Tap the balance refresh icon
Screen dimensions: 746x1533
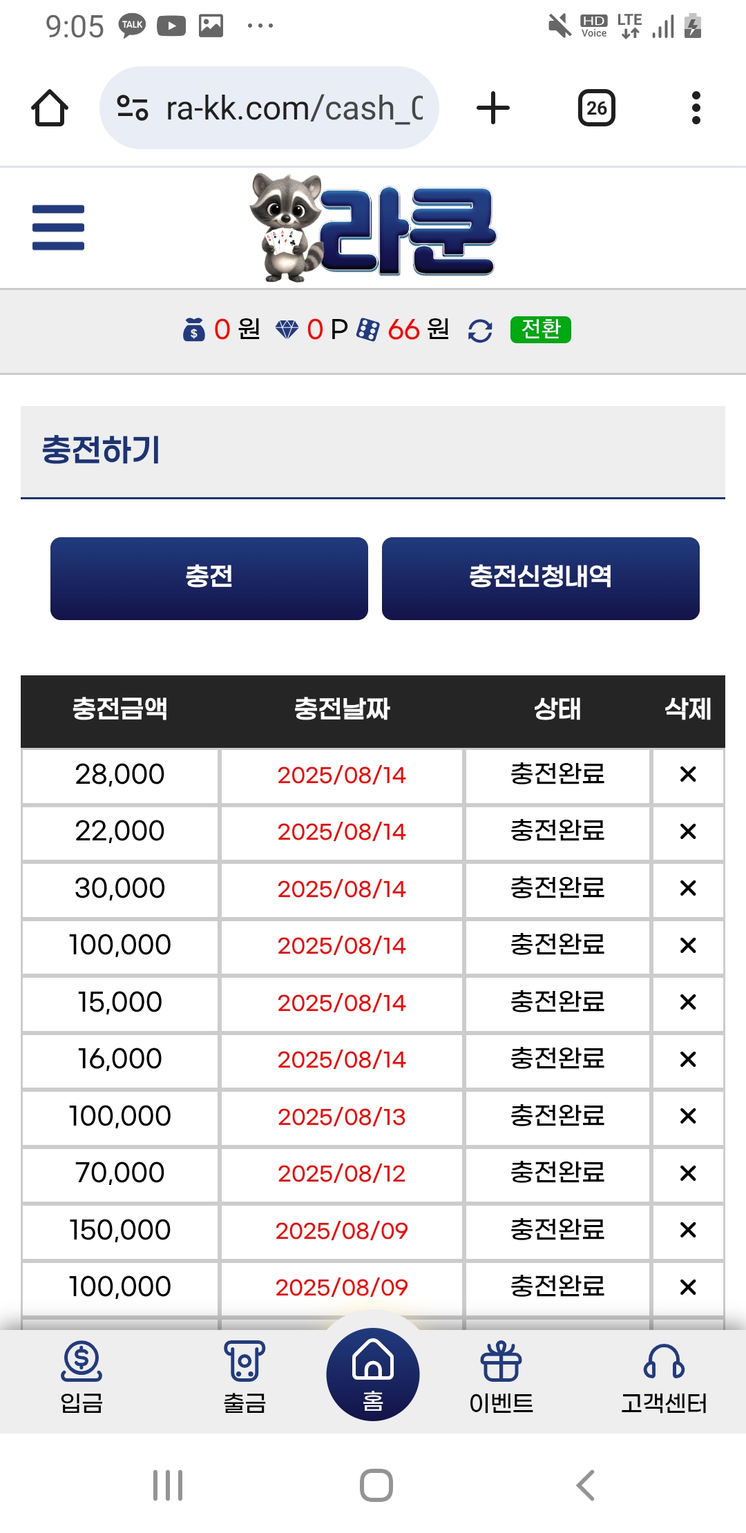tap(480, 331)
